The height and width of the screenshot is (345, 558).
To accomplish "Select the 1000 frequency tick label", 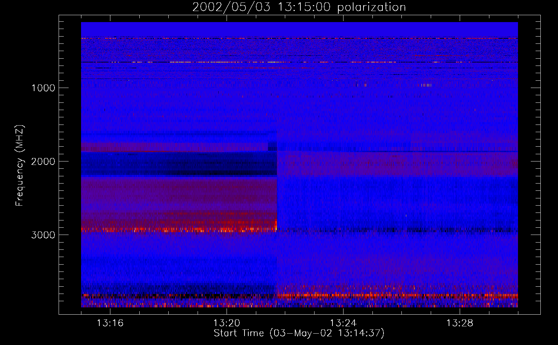I will coord(43,88).
